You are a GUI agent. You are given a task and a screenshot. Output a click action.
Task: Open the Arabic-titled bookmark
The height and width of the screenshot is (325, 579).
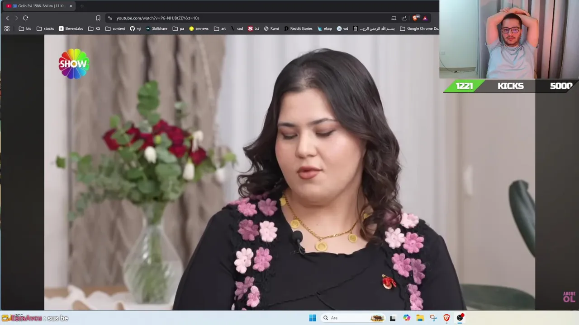374,28
